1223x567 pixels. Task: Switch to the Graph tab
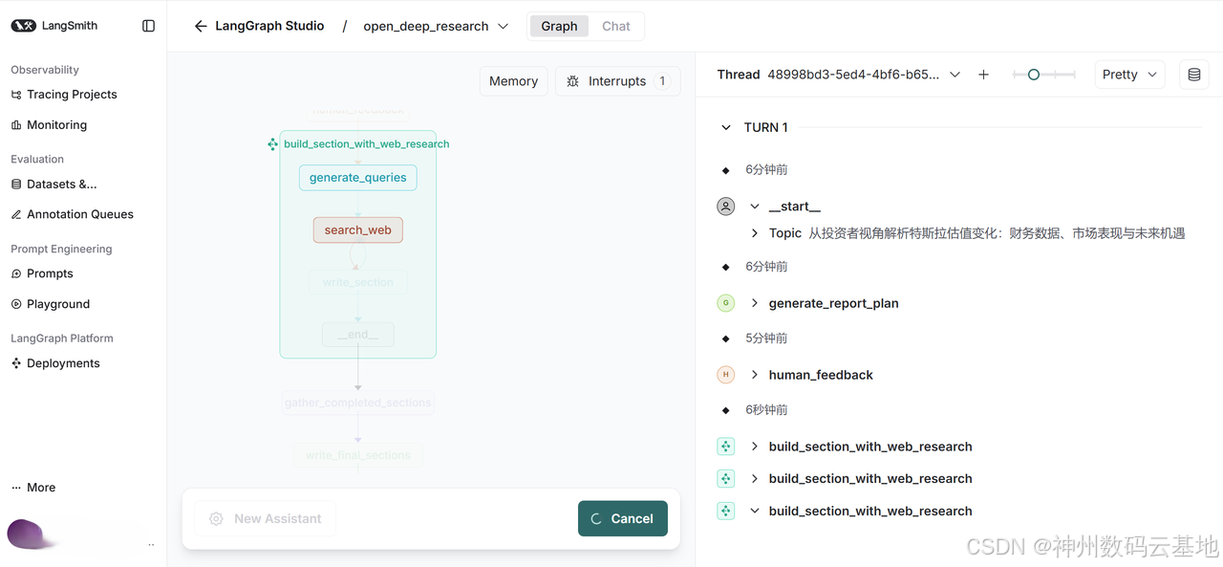[x=559, y=26]
